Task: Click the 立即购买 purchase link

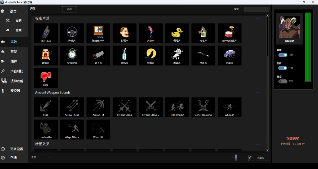Action: click(x=293, y=139)
